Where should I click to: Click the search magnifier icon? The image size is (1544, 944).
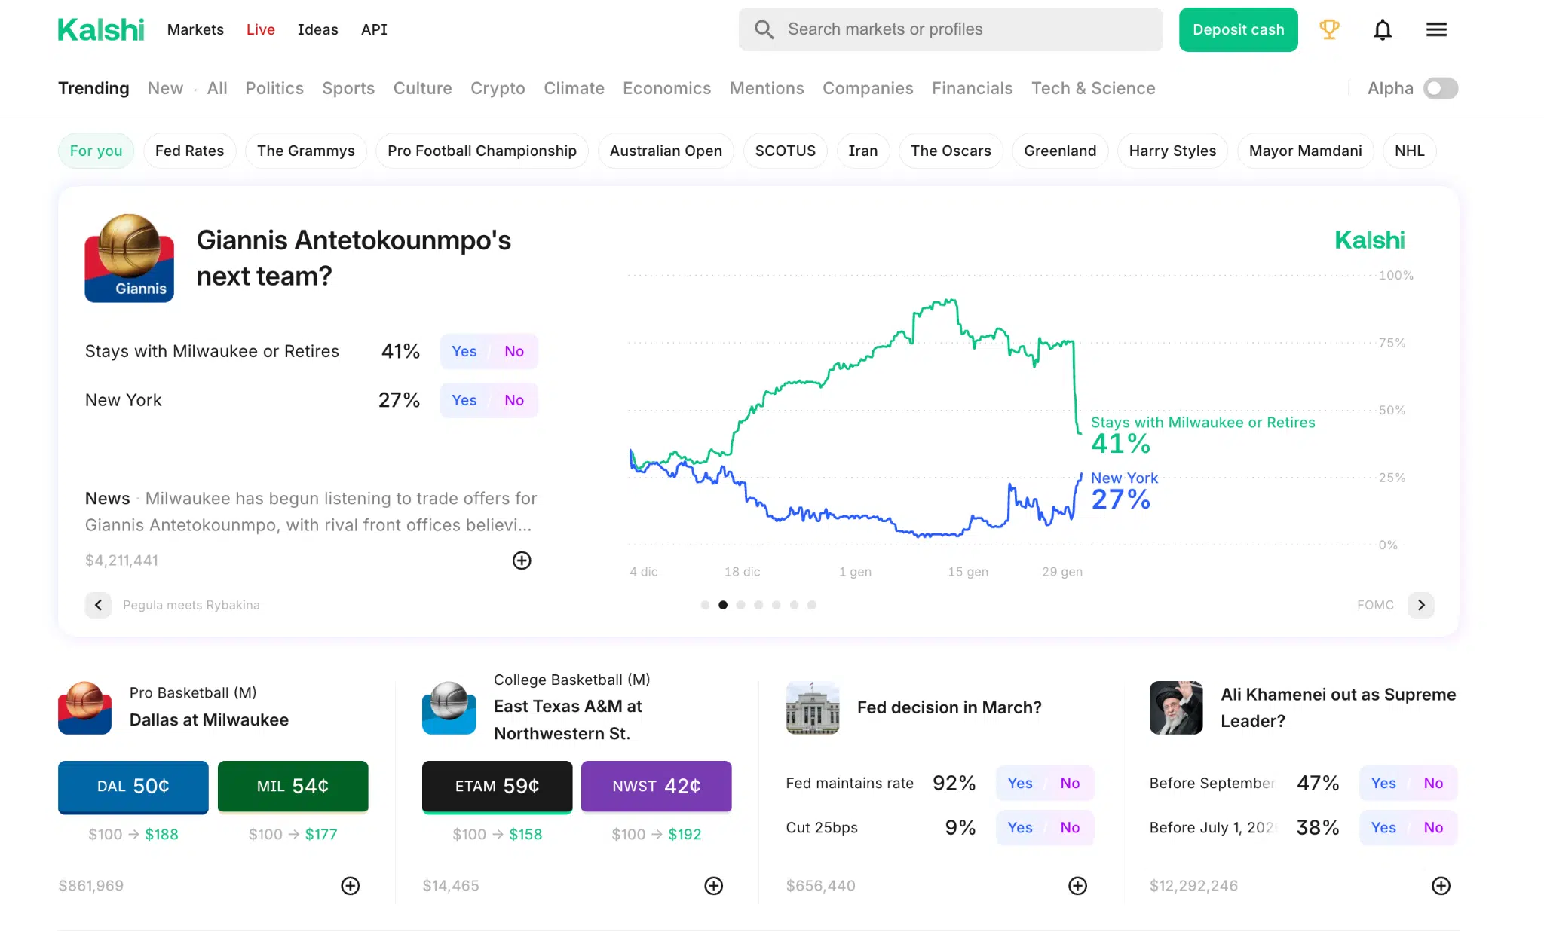[x=764, y=29]
